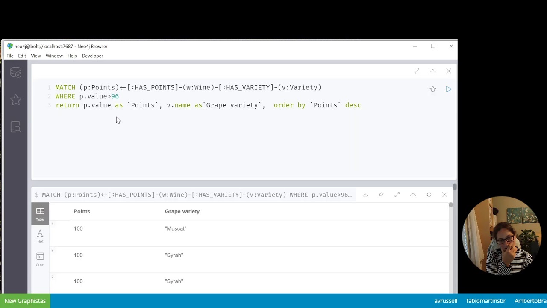Image resolution: width=547 pixels, height=308 pixels.
Task: Run the Cypher query with play button
Action: tap(448, 89)
